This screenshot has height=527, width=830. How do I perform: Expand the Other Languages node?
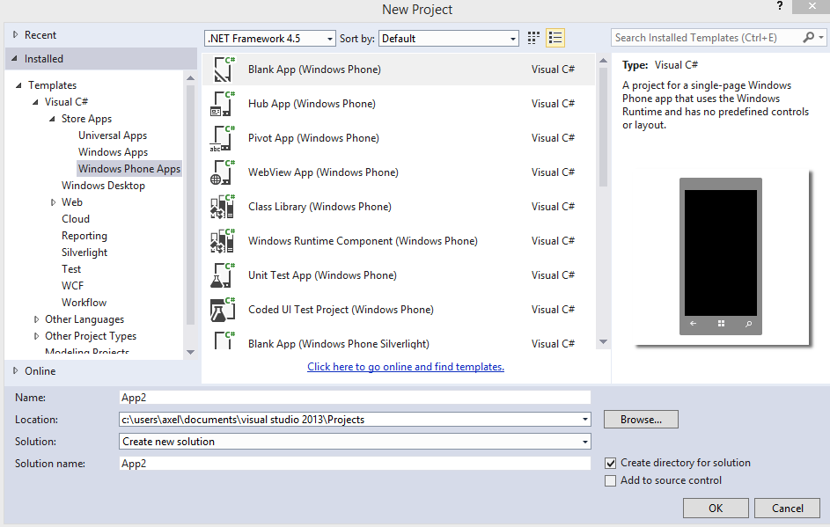tap(36, 319)
